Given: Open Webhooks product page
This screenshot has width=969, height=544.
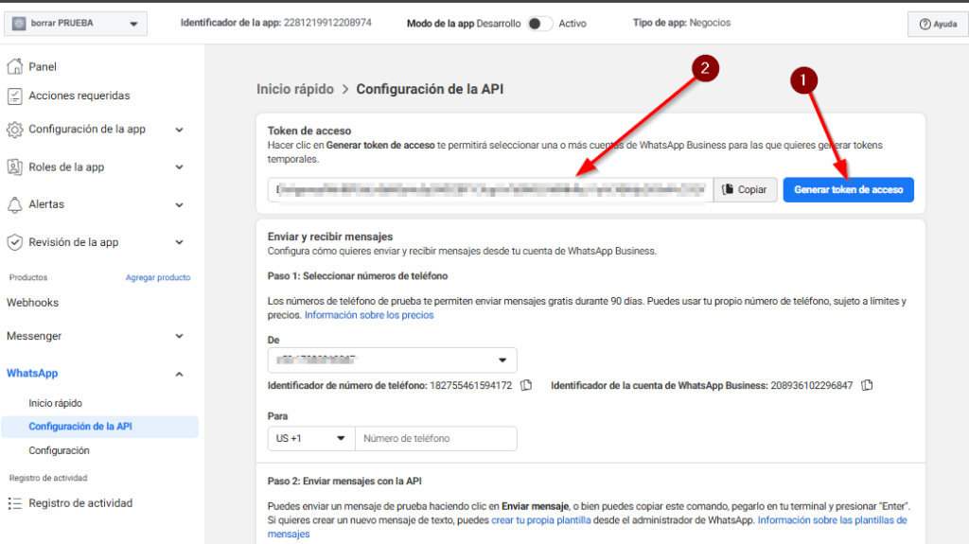Looking at the screenshot, I should tap(33, 303).
